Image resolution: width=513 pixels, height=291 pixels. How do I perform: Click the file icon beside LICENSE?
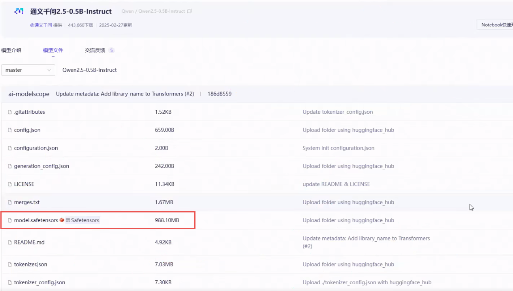click(10, 184)
